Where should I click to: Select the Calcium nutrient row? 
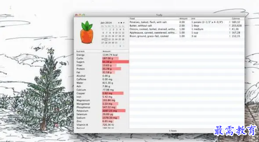[102, 90]
